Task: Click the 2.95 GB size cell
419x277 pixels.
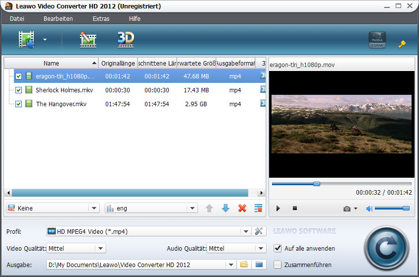Action: click(196, 104)
